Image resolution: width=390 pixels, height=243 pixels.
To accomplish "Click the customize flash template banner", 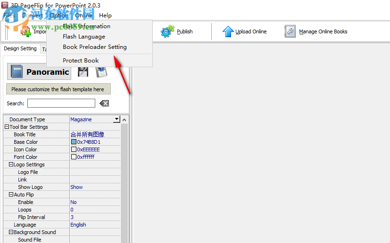I will (x=58, y=89).
